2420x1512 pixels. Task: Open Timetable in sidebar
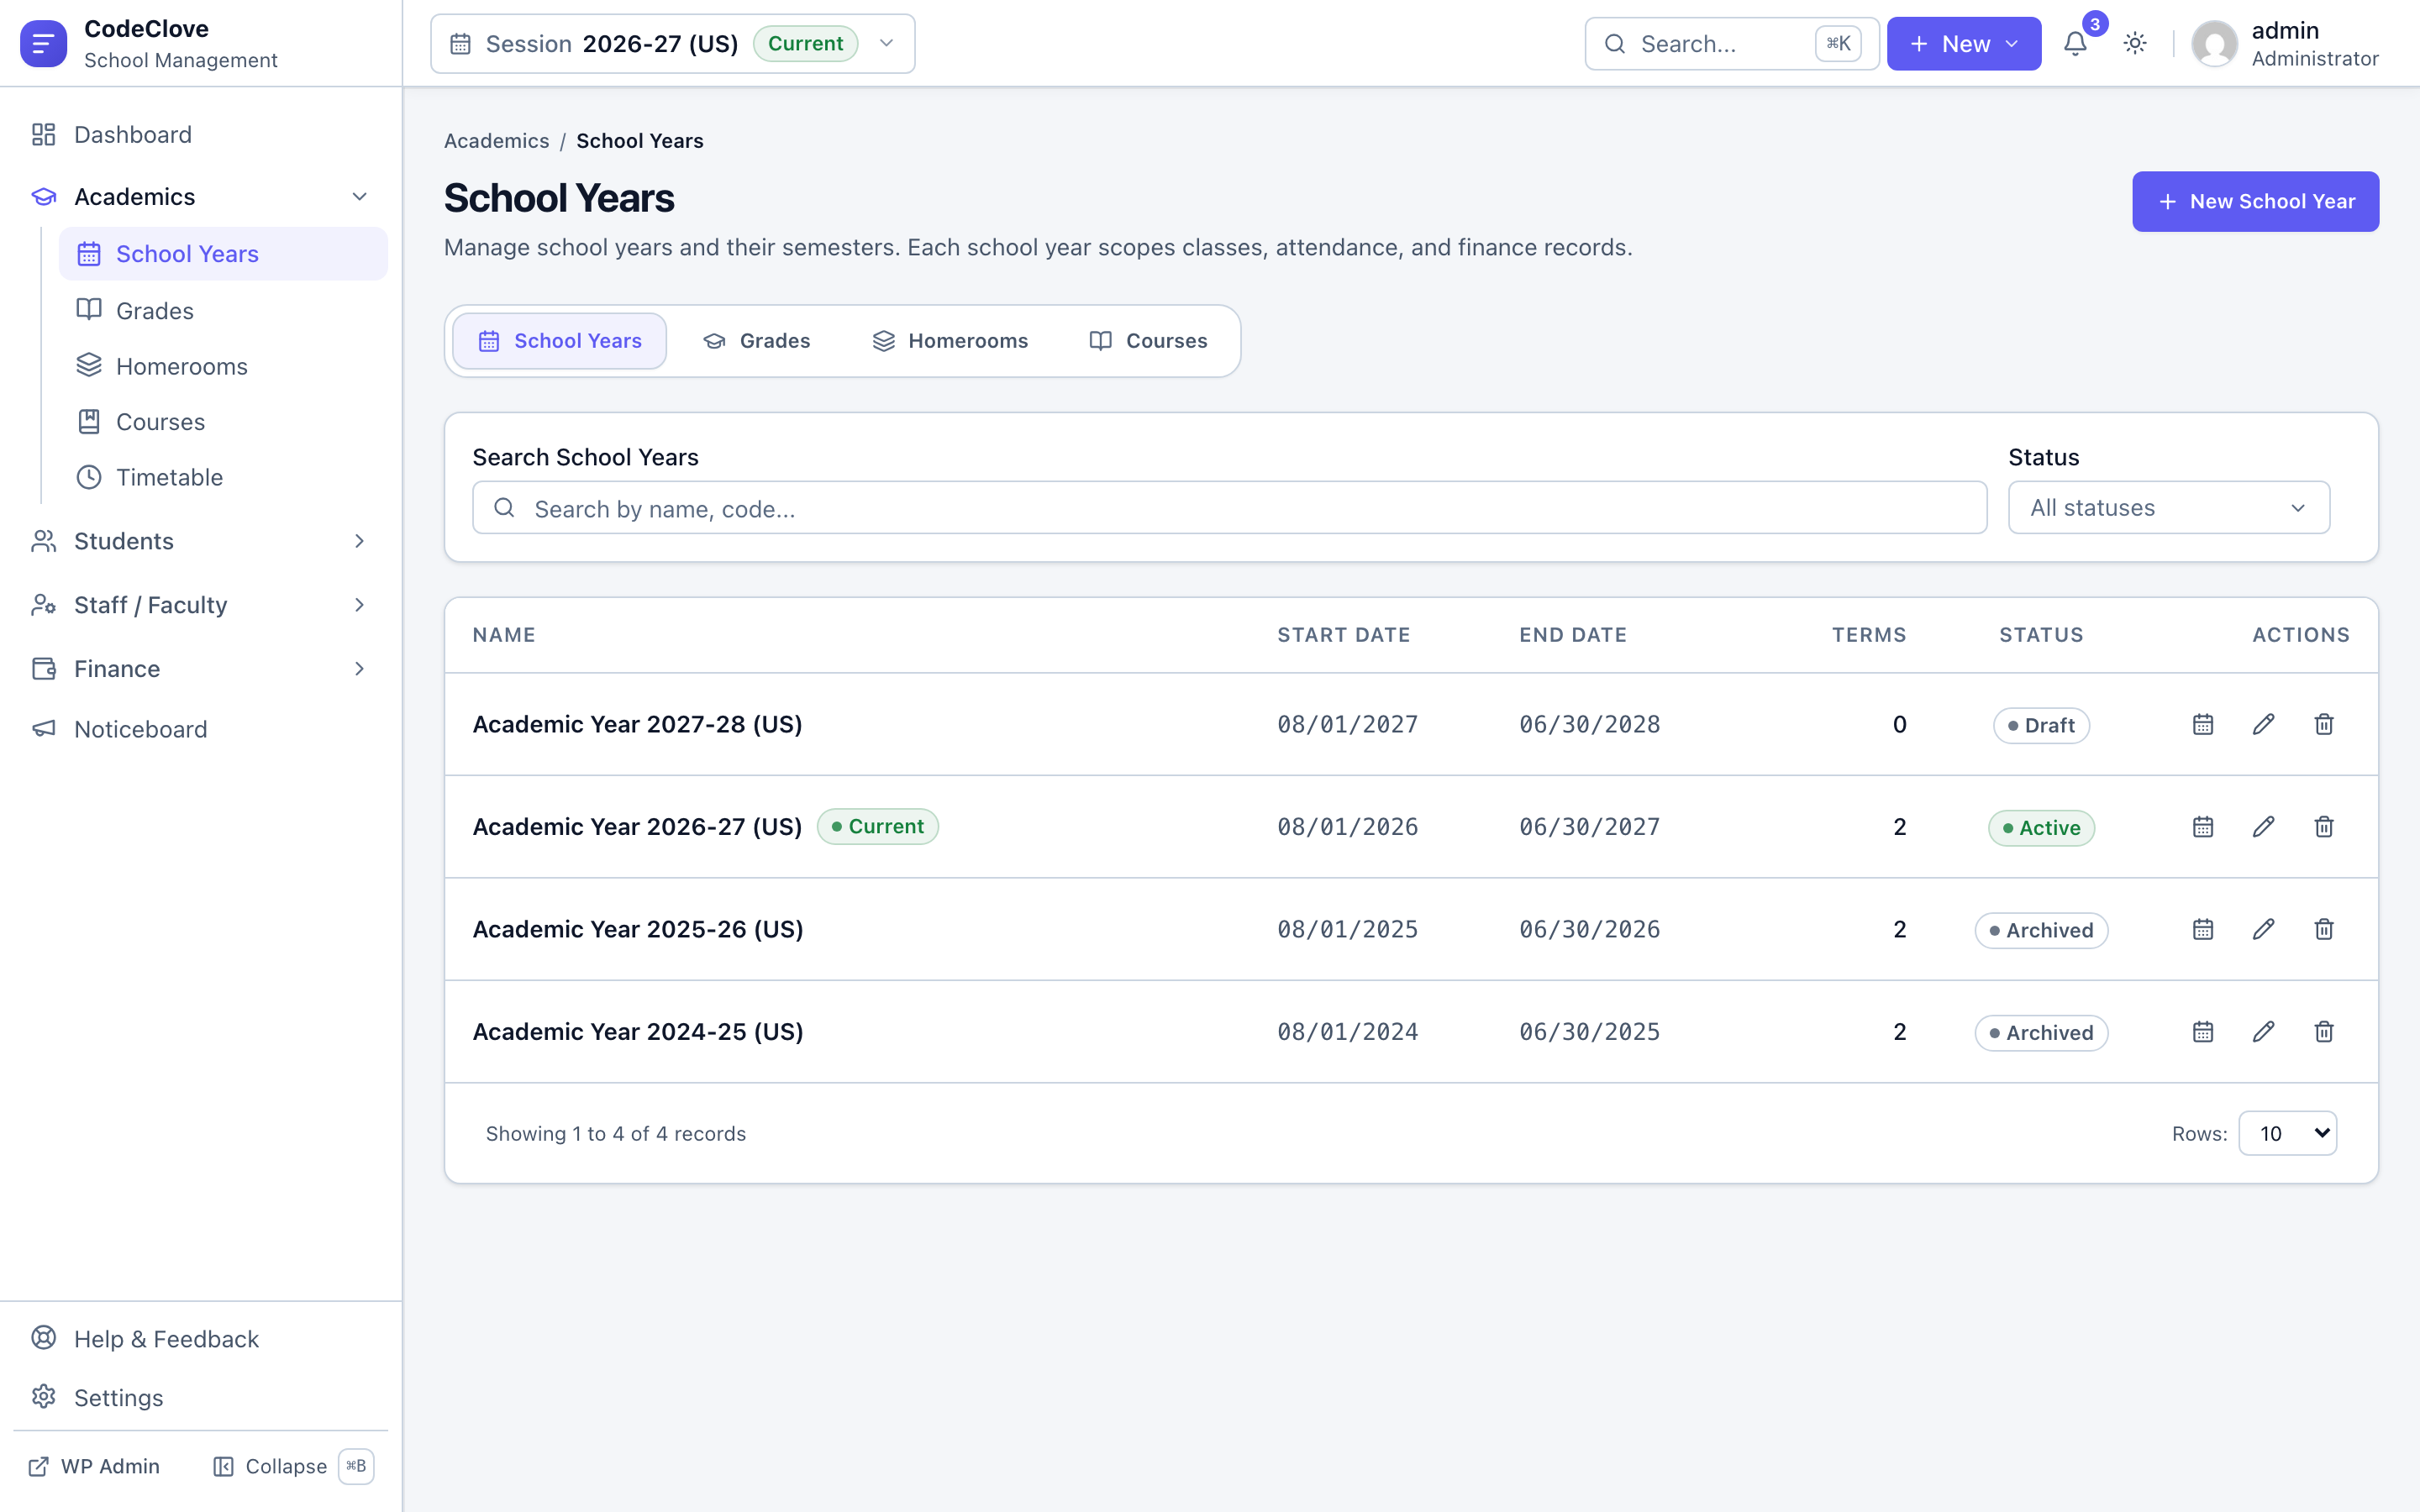[x=223, y=478]
